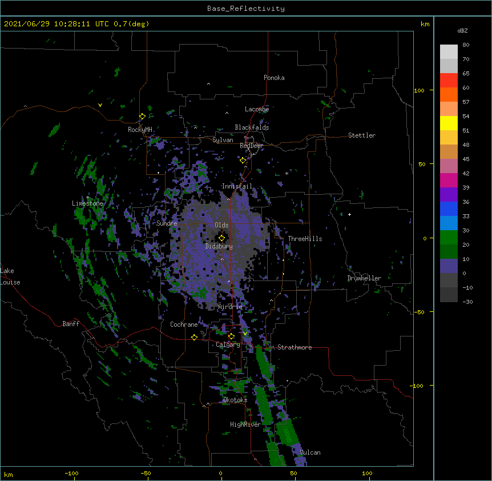Click the -30 value on the dBZ legend
The width and height of the screenshot is (492, 481).
468,302
